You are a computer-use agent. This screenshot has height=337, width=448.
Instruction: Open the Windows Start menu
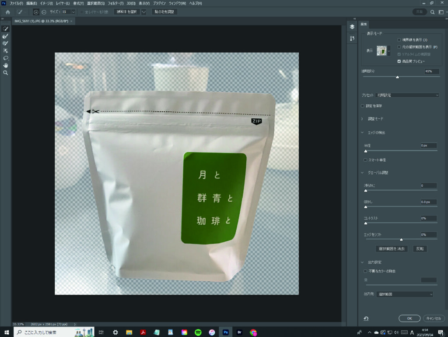point(7,332)
